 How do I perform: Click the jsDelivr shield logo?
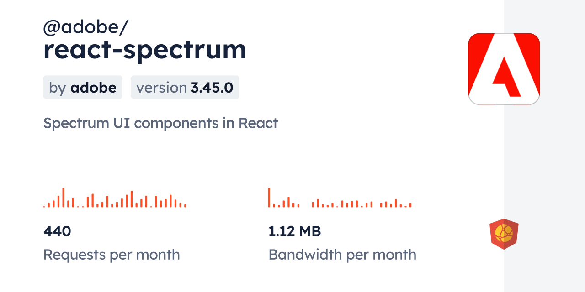(x=504, y=234)
